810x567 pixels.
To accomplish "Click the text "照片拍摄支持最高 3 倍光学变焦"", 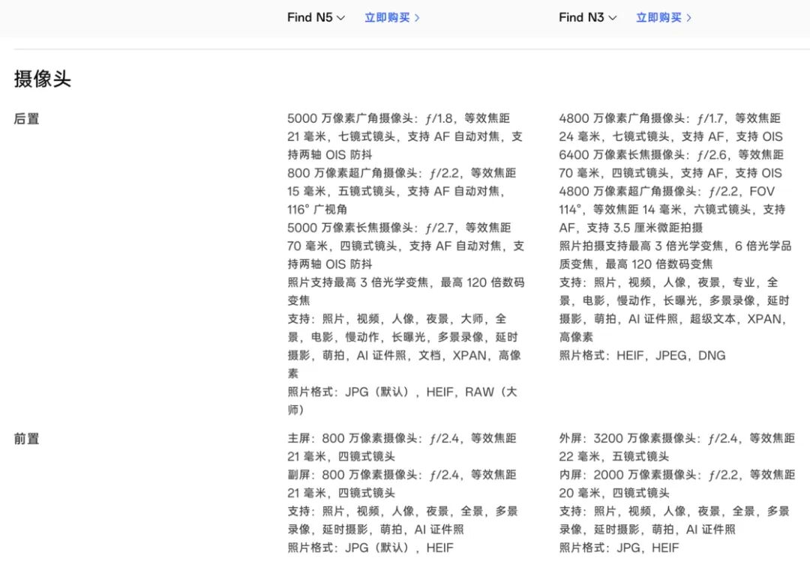I will [x=641, y=246].
